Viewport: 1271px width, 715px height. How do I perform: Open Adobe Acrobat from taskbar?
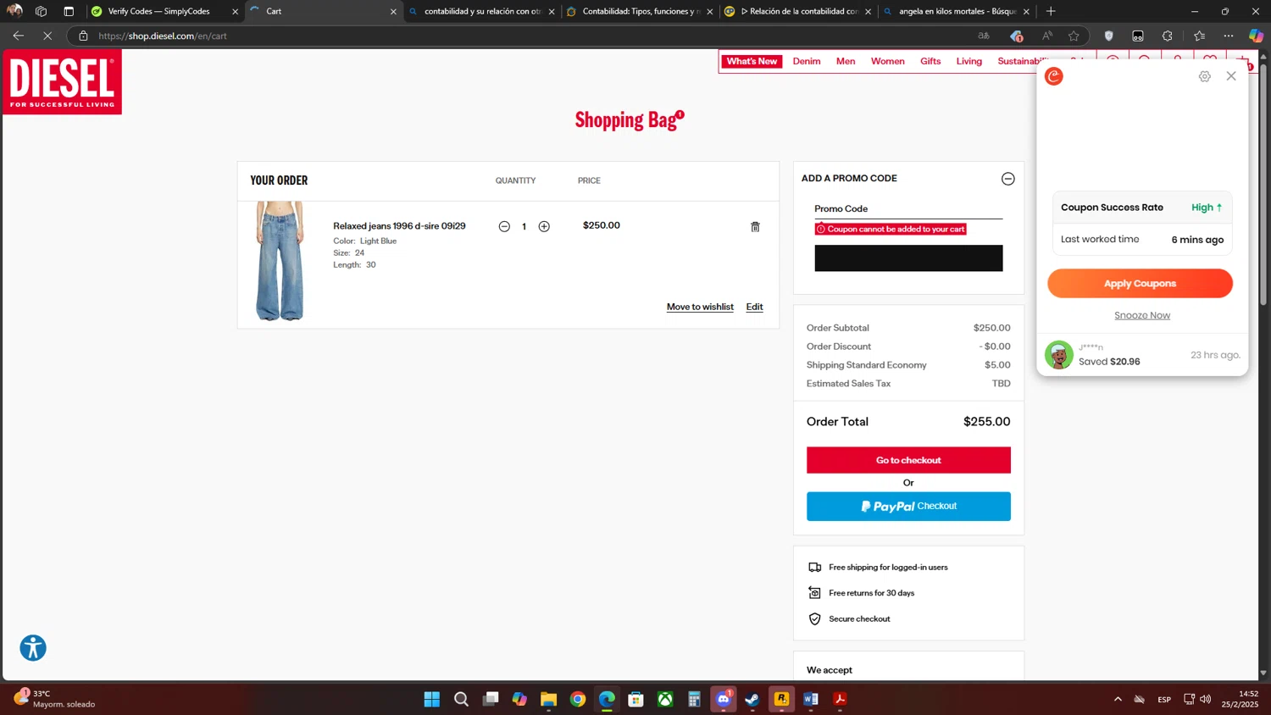pyautogui.click(x=840, y=699)
